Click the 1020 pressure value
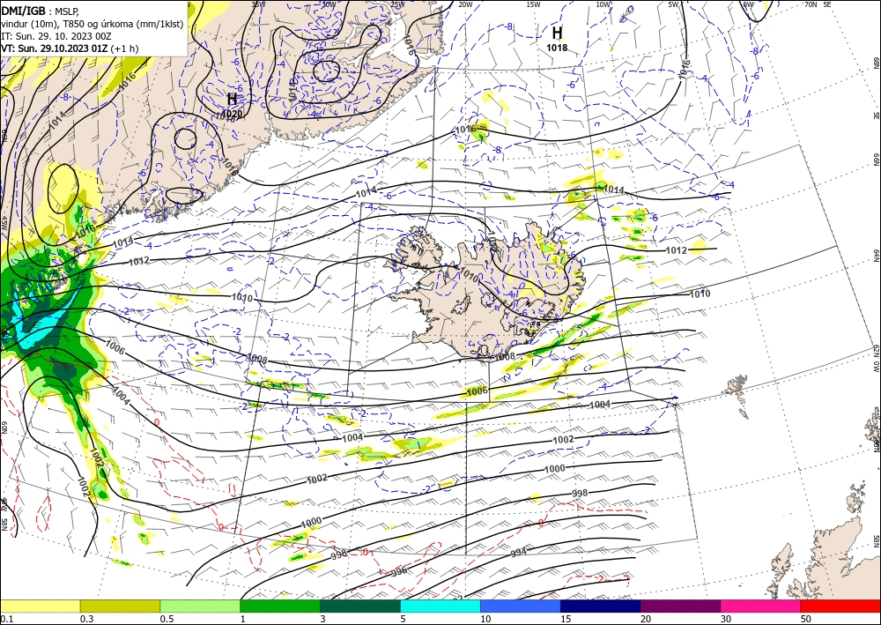Screen dimensions: 881x625 [232, 114]
